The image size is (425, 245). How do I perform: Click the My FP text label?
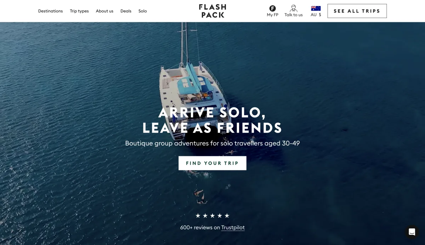click(x=273, y=15)
